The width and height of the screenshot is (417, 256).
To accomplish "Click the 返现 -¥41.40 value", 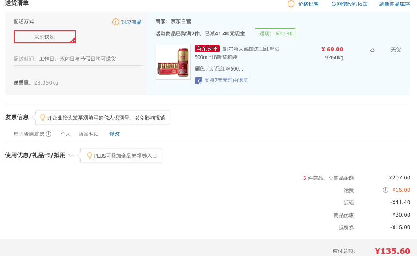I will pyautogui.click(x=400, y=202).
